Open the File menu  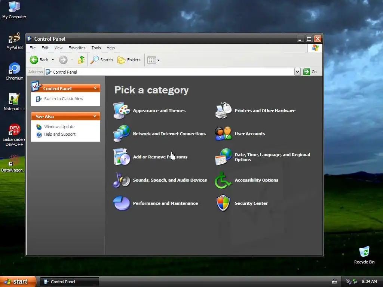pyautogui.click(x=33, y=48)
